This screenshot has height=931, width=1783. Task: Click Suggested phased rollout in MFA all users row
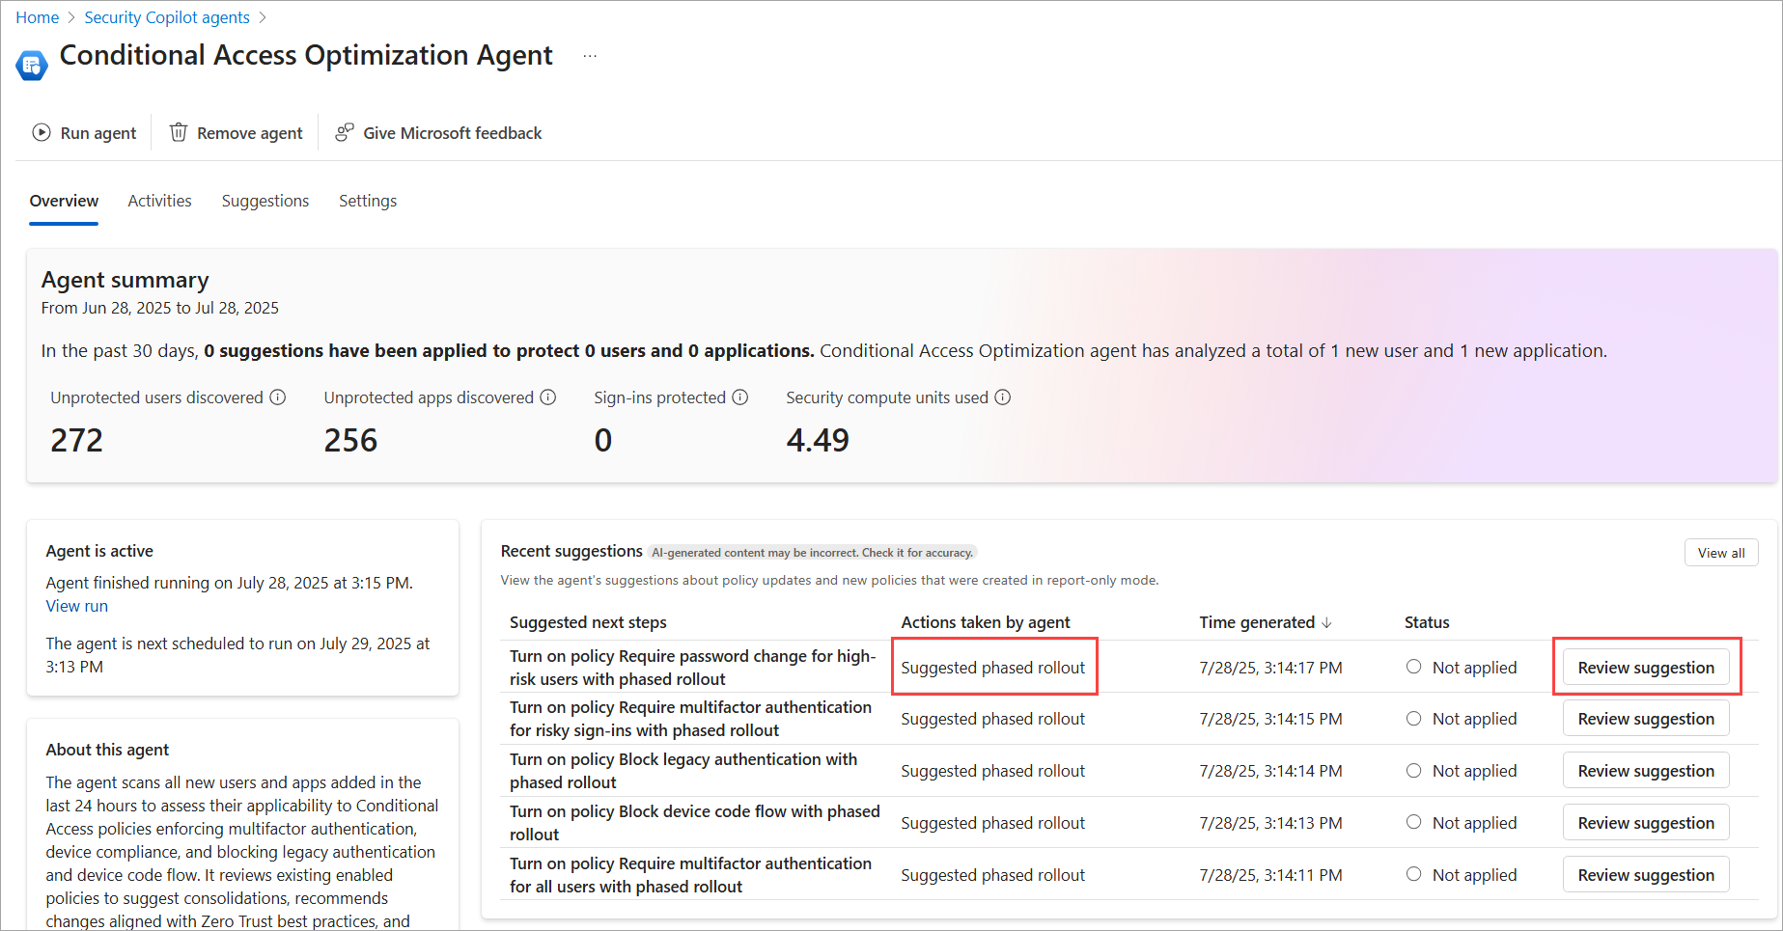pos(992,875)
